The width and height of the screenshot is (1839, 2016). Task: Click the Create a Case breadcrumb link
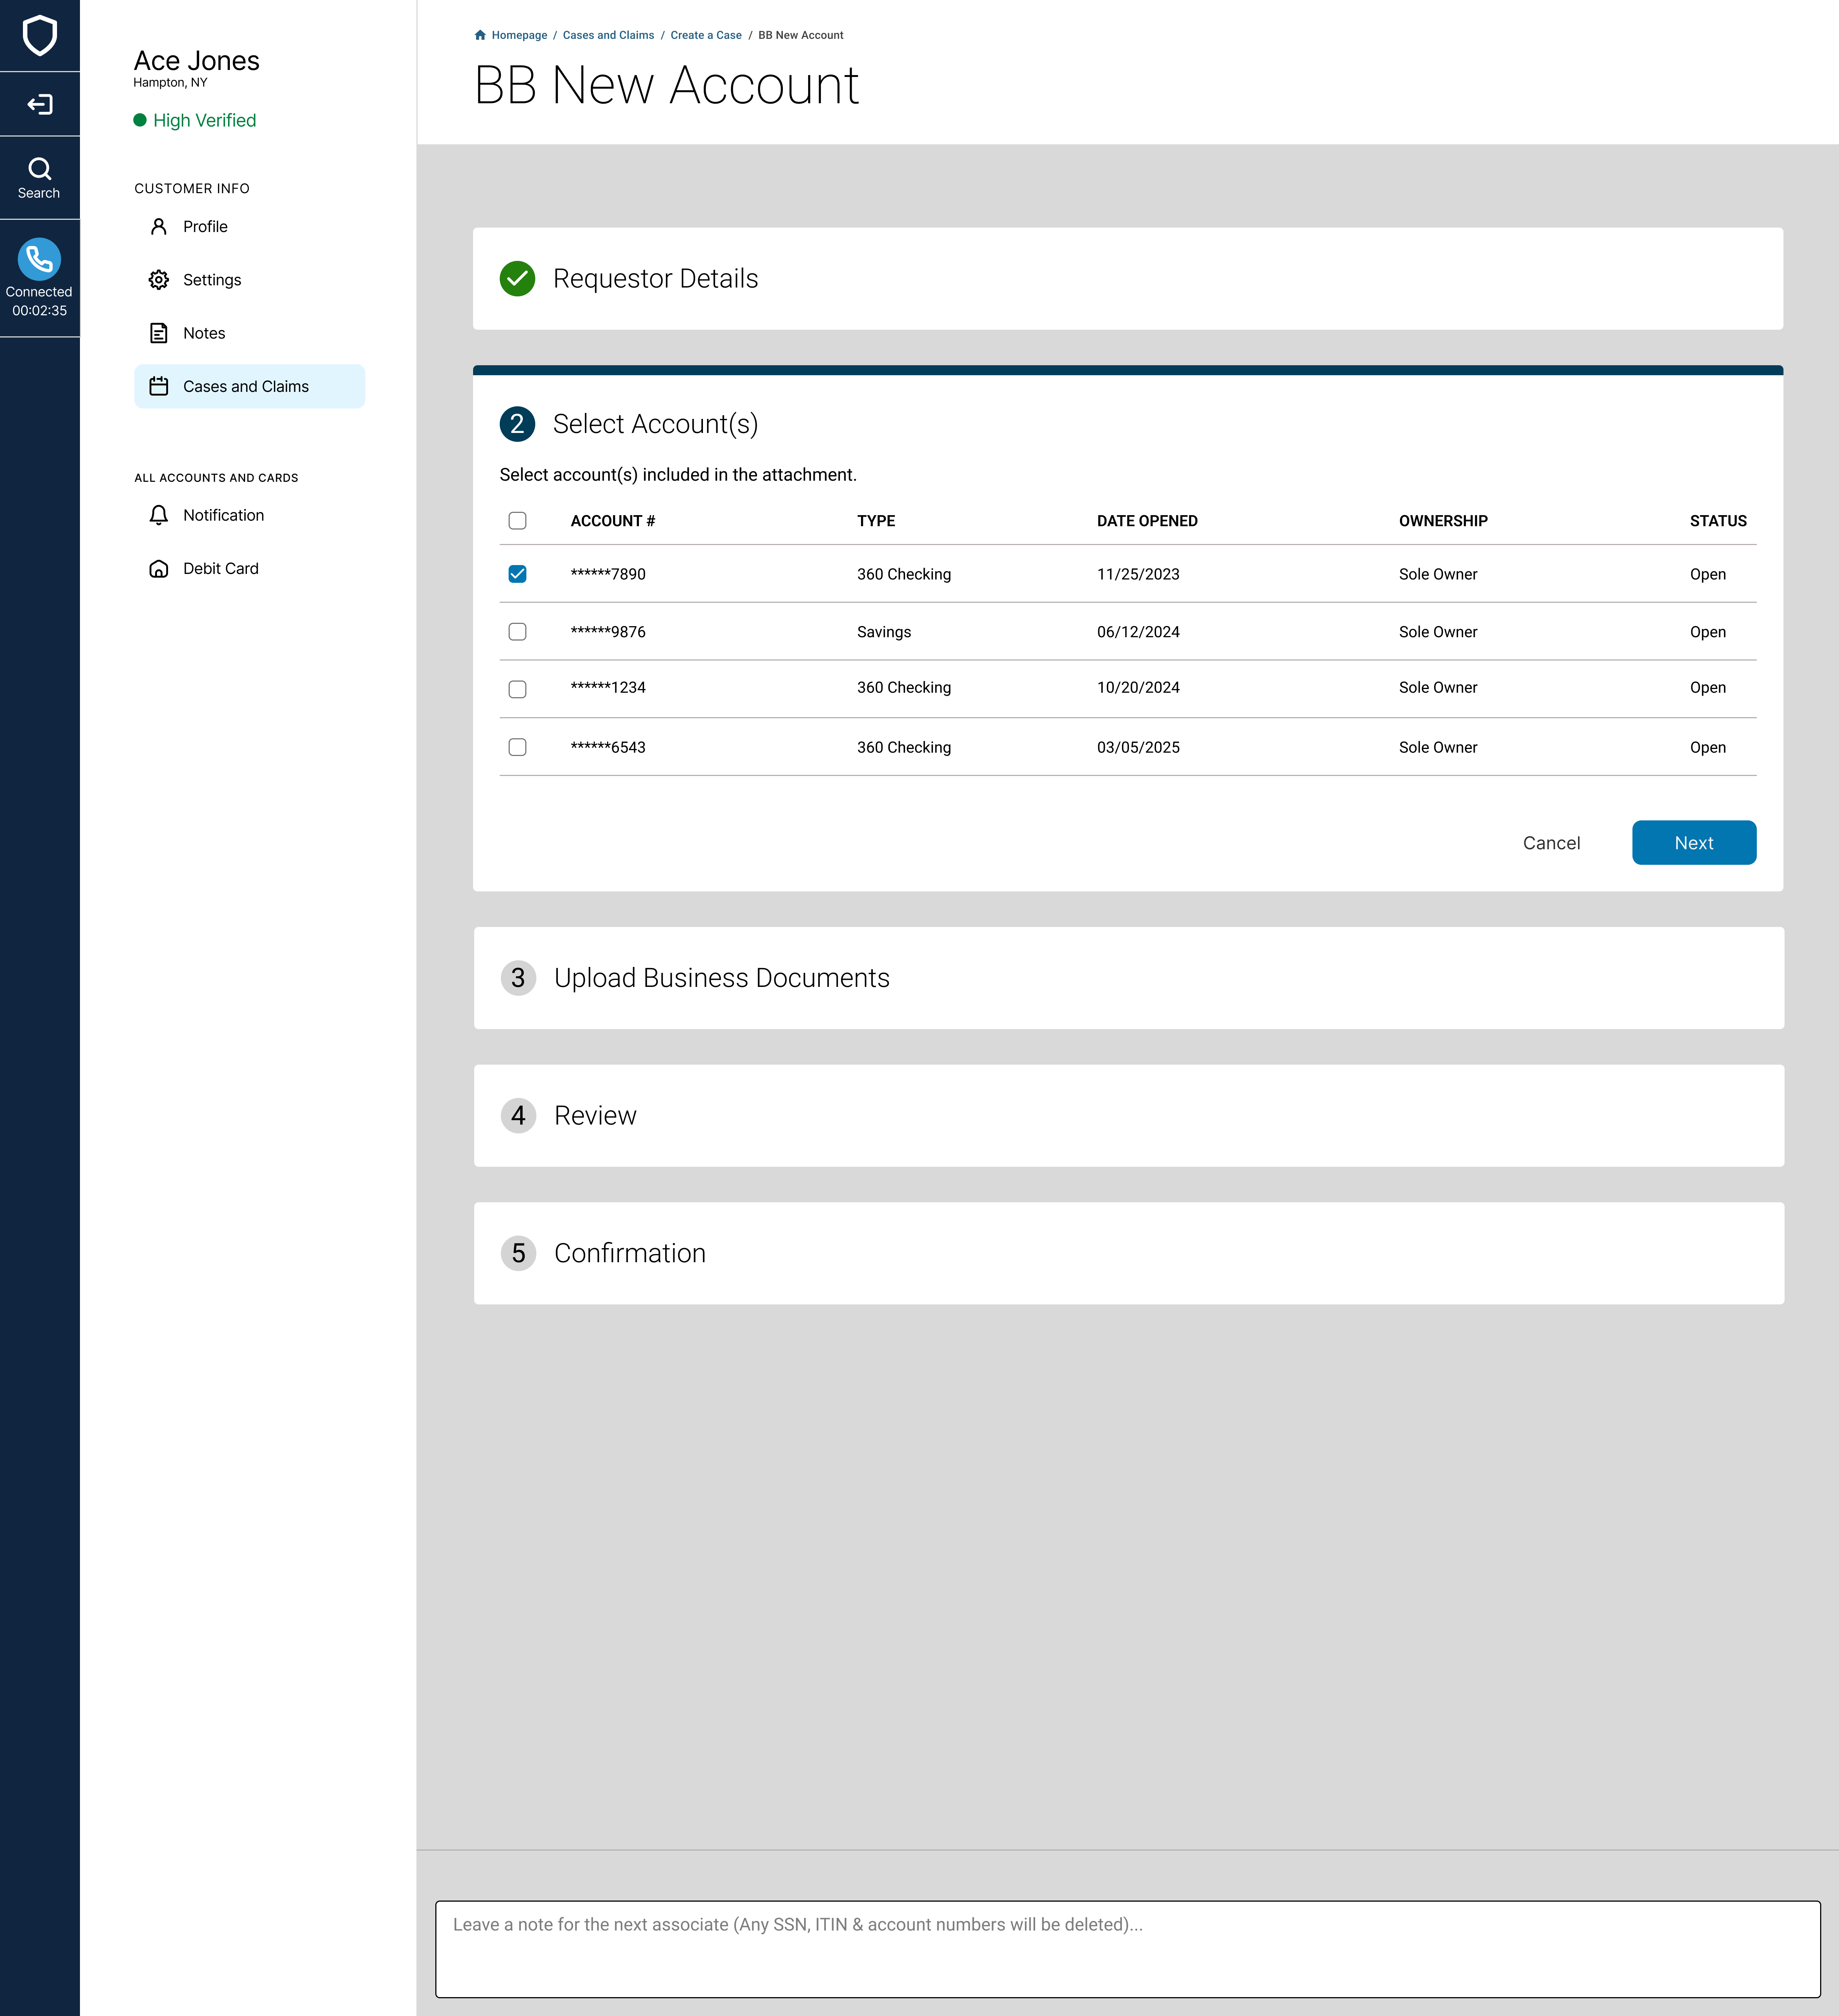point(706,35)
